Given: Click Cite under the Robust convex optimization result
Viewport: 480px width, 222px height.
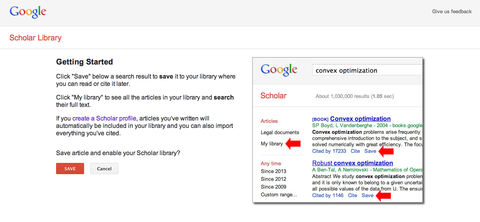Looking at the screenshot, I should [352, 196].
